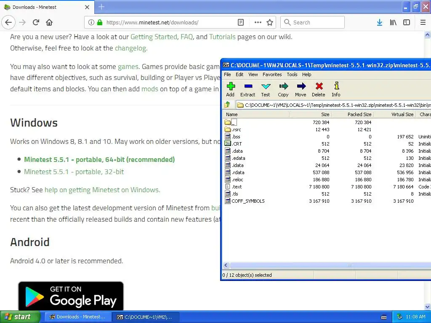Sort by the Name column header
The width and height of the screenshot is (431, 323).
click(x=255, y=114)
